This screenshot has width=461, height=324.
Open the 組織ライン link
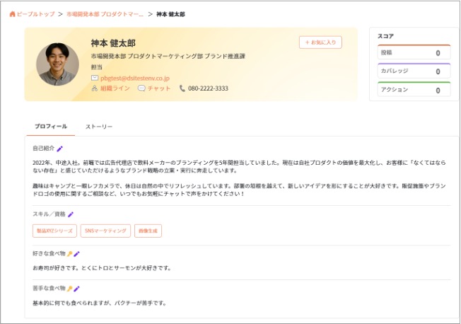pos(115,88)
